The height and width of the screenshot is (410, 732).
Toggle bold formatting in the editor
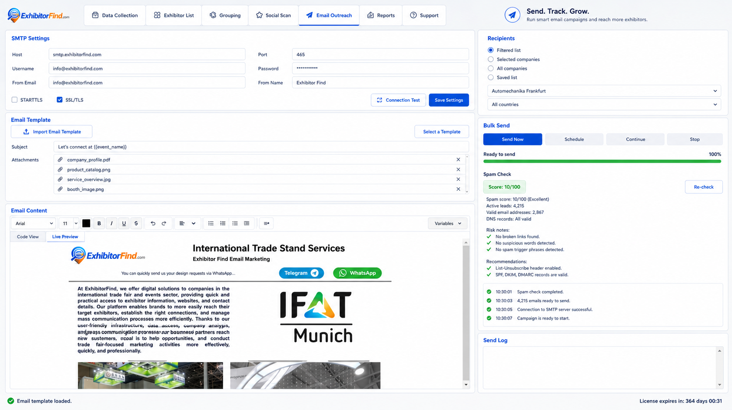click(x=99, y=224)
